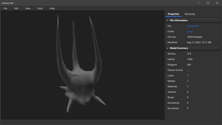Image resolution: width=222 pixels, height=125 pixels.
Task: Maximize the application window
Action: click(x=208, y=3)
